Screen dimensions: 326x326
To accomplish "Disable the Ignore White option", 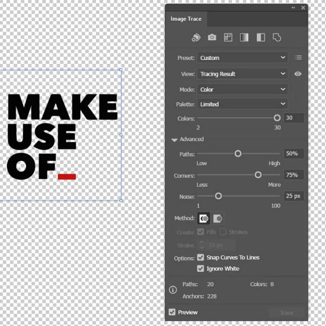I will tap(200, 269).
